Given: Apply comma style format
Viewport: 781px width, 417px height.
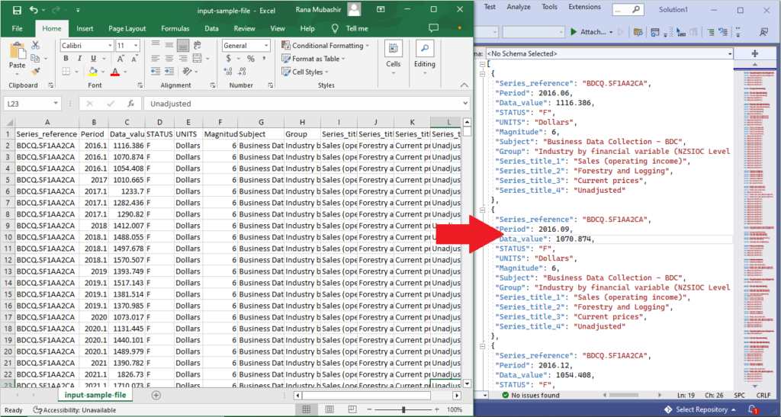Looking at the screenshot, I should pos(264,58).
